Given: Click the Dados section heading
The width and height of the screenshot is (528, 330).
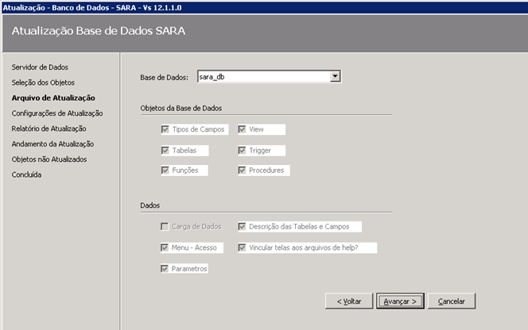Looking at the screenshot, I should coord(149,205).
